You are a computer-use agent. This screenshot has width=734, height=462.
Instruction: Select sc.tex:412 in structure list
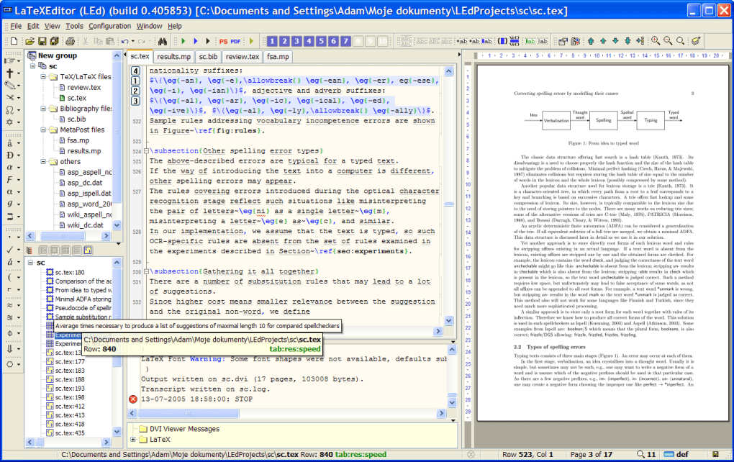70,407
